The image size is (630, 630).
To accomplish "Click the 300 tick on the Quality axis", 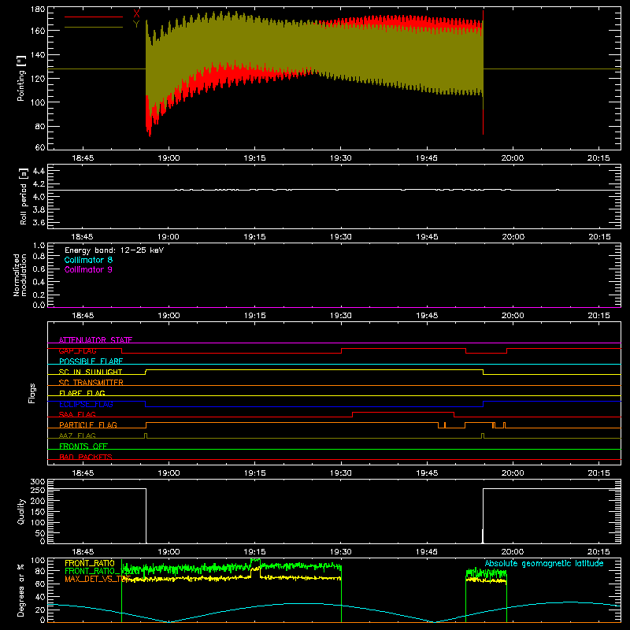I will 38,482.
